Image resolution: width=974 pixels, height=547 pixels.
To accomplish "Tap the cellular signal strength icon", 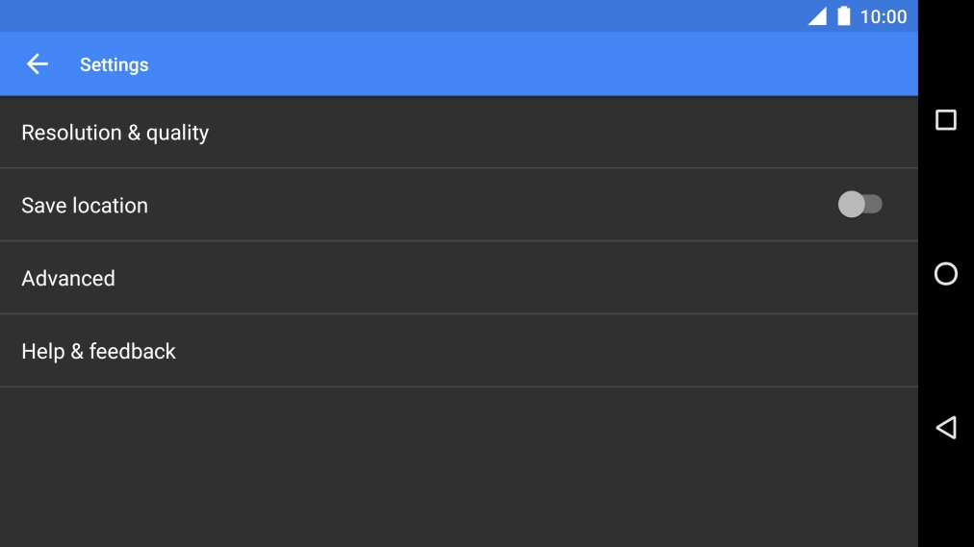I will click(817, 16).
